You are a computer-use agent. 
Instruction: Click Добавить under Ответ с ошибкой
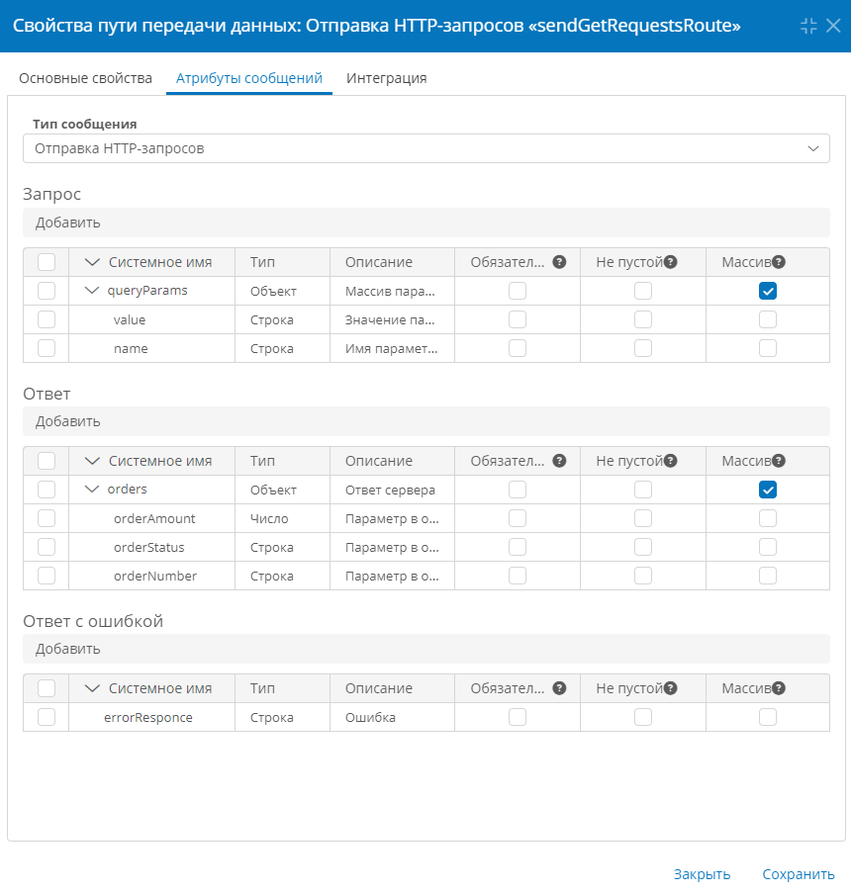(x=68, y=649)
